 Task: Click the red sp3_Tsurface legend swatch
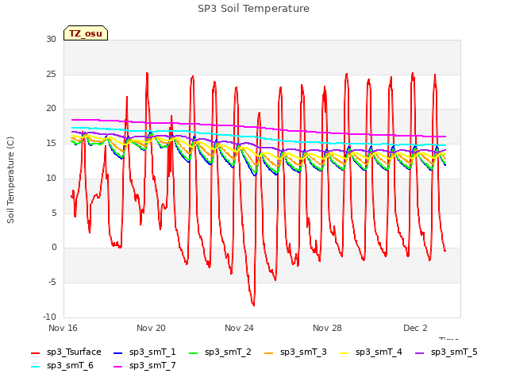tap(35, 352)
